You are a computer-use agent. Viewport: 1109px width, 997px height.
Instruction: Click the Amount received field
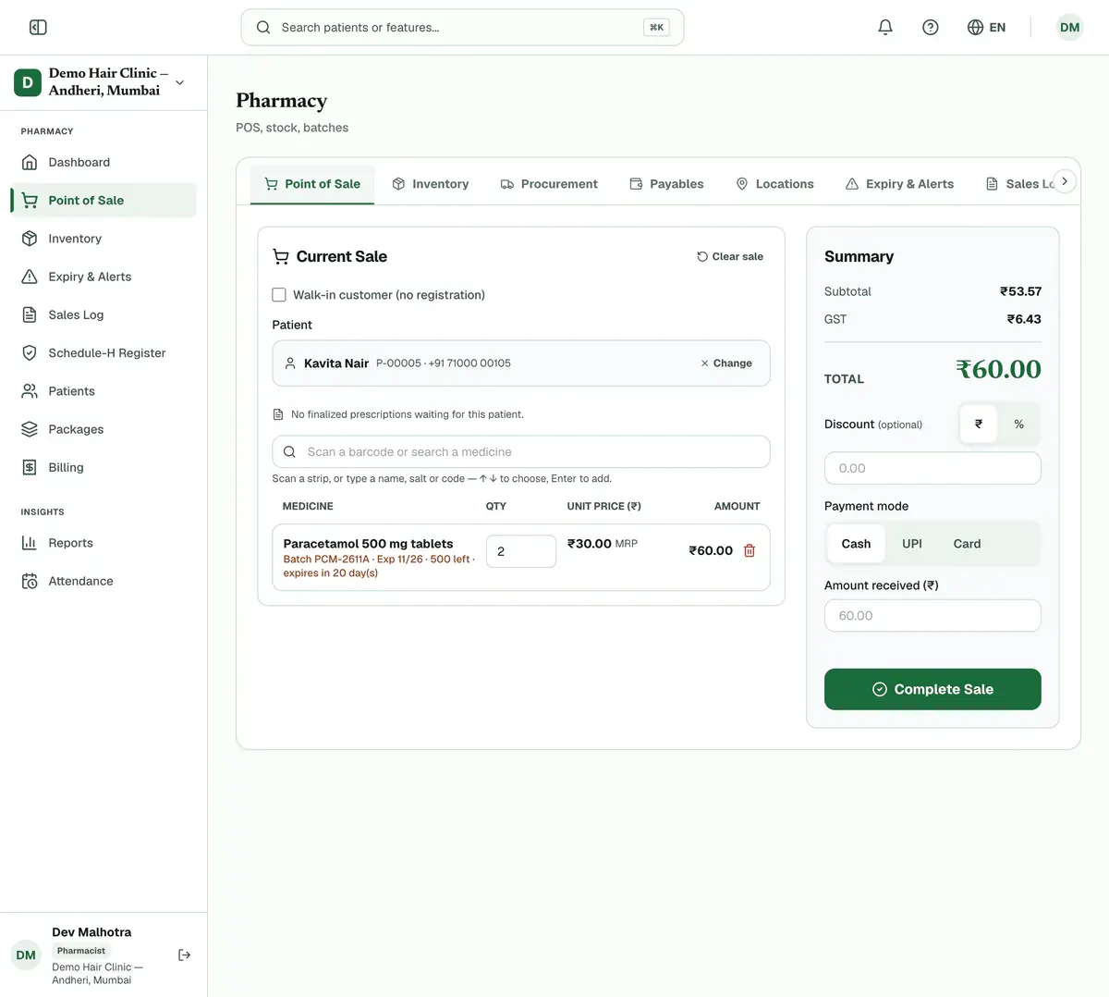point(932,616)
